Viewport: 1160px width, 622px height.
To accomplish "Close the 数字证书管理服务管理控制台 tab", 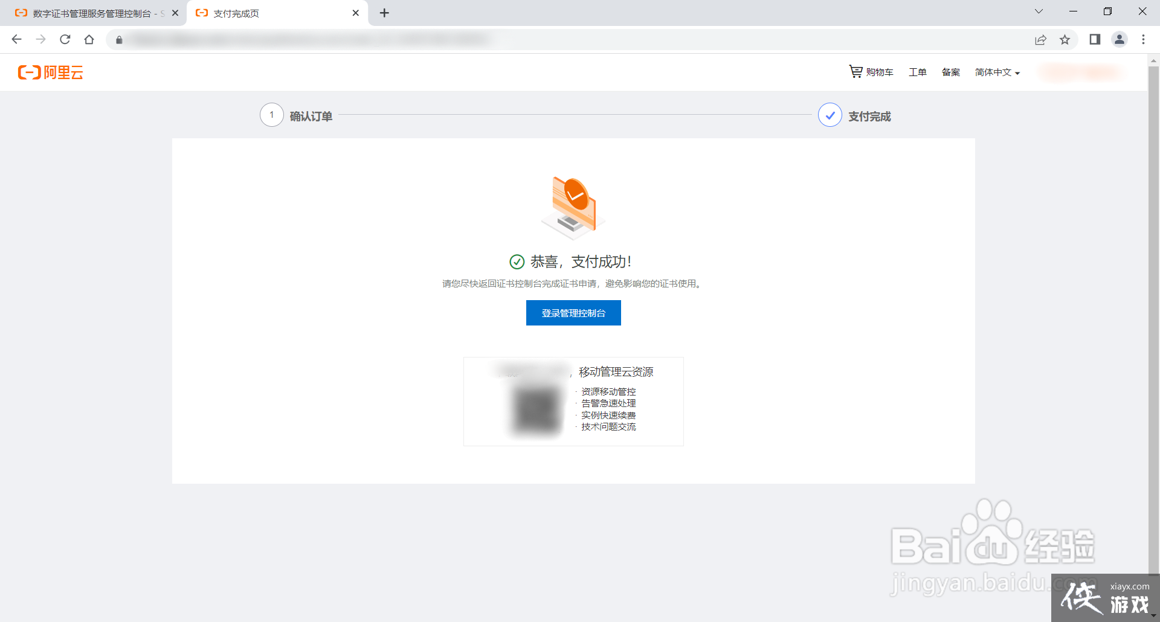I will coord(175,13).
